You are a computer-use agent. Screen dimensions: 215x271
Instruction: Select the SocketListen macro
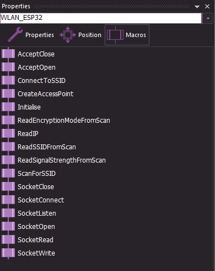coord(37,213)
